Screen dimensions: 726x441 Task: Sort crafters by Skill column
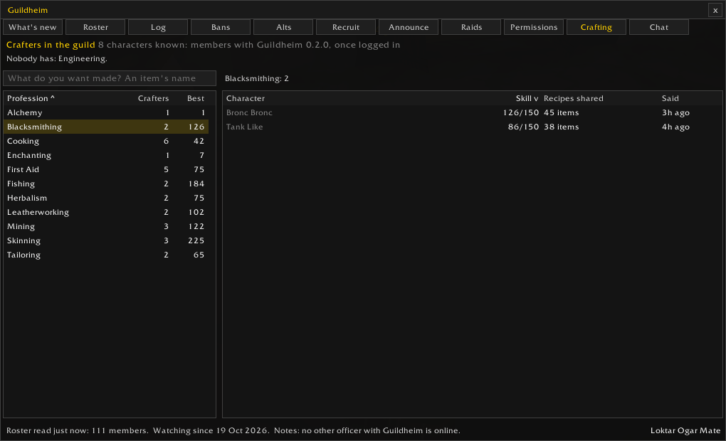coord(527,98)
